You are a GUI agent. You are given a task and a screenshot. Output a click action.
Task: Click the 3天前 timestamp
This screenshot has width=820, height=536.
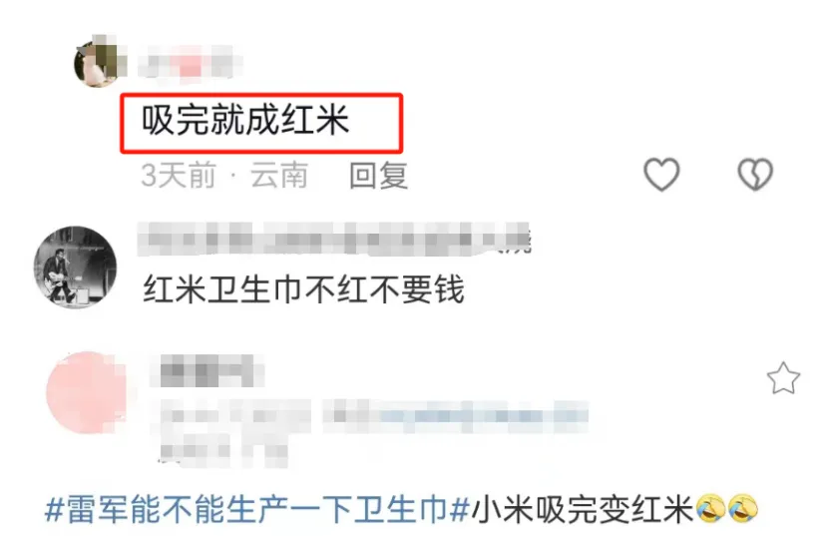179,176
